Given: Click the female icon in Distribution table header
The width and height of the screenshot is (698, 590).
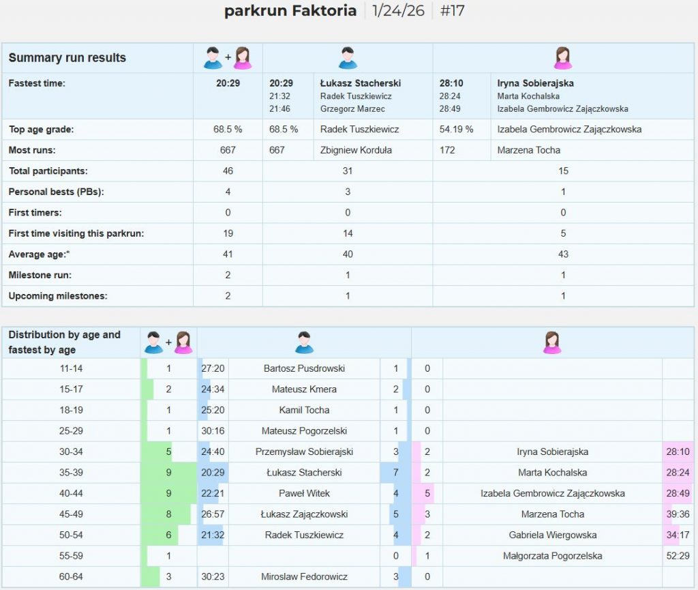Looking at the screenshot, I should (x=552, y=342).
